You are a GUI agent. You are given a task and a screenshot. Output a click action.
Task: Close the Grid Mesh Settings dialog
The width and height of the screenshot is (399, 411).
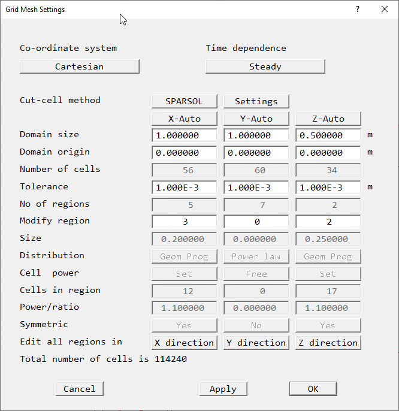coord(385,10)
